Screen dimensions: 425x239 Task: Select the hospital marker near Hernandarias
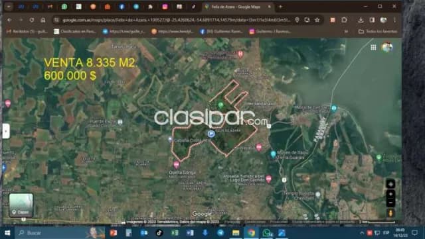pyautogui.click(x=240, y=54)
